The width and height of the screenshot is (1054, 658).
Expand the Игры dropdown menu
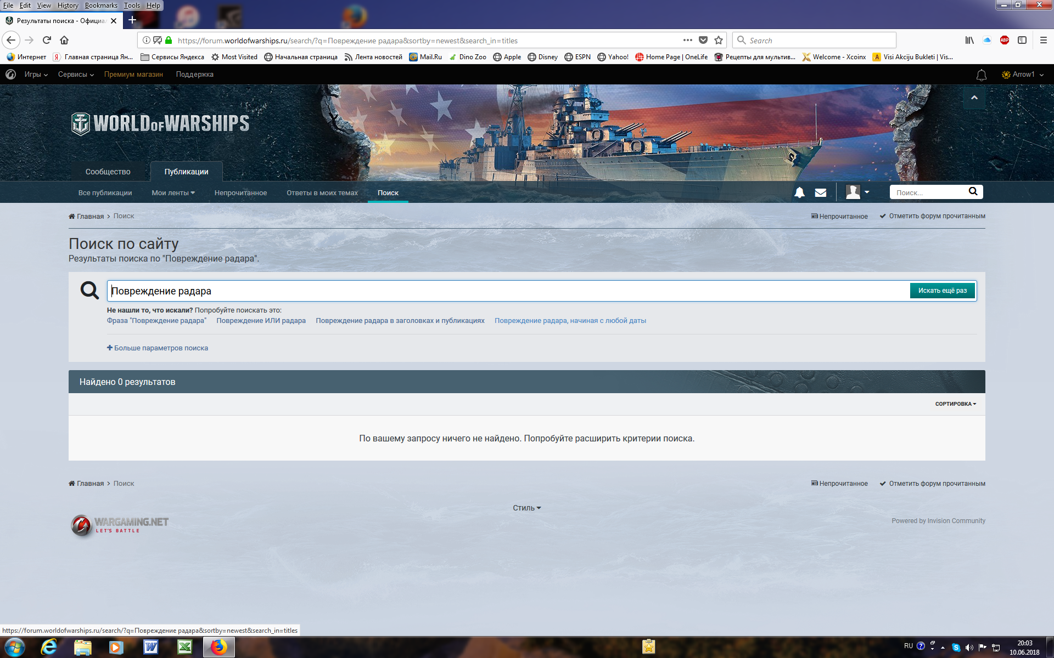point(36,74)
